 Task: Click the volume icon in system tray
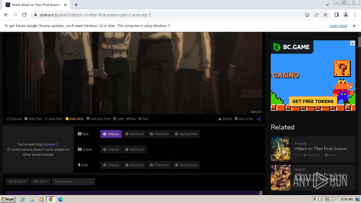321,199
